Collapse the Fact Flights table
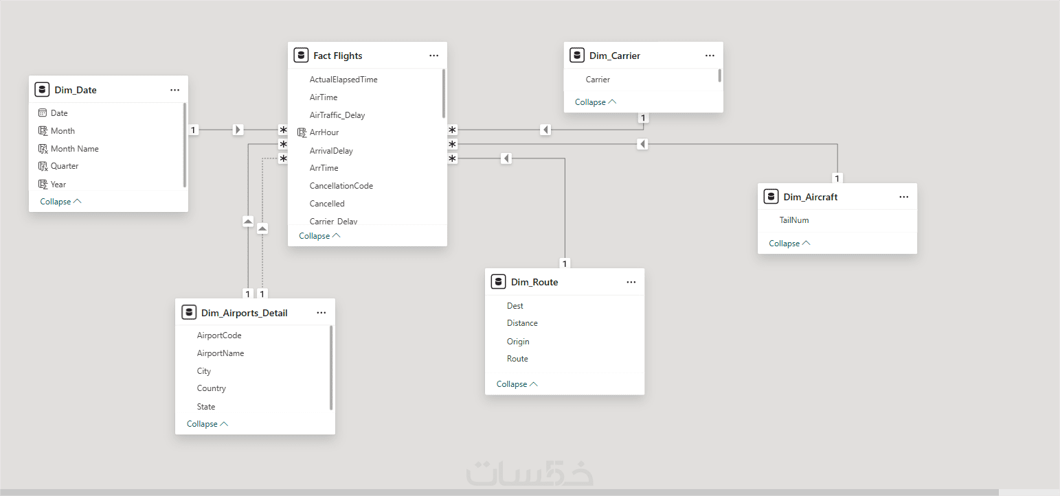The image size is (1060, 496). click(319, 236)
